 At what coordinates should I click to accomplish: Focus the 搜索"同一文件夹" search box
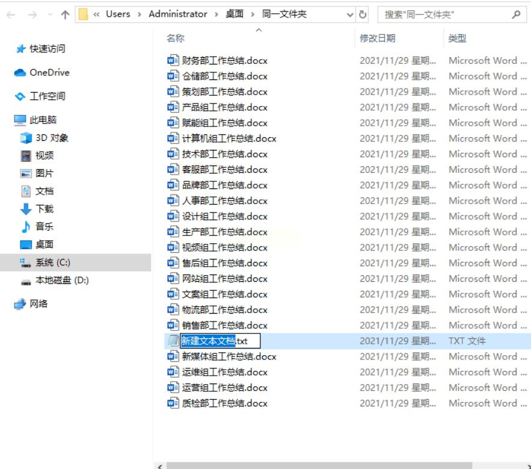coord(452,14)
